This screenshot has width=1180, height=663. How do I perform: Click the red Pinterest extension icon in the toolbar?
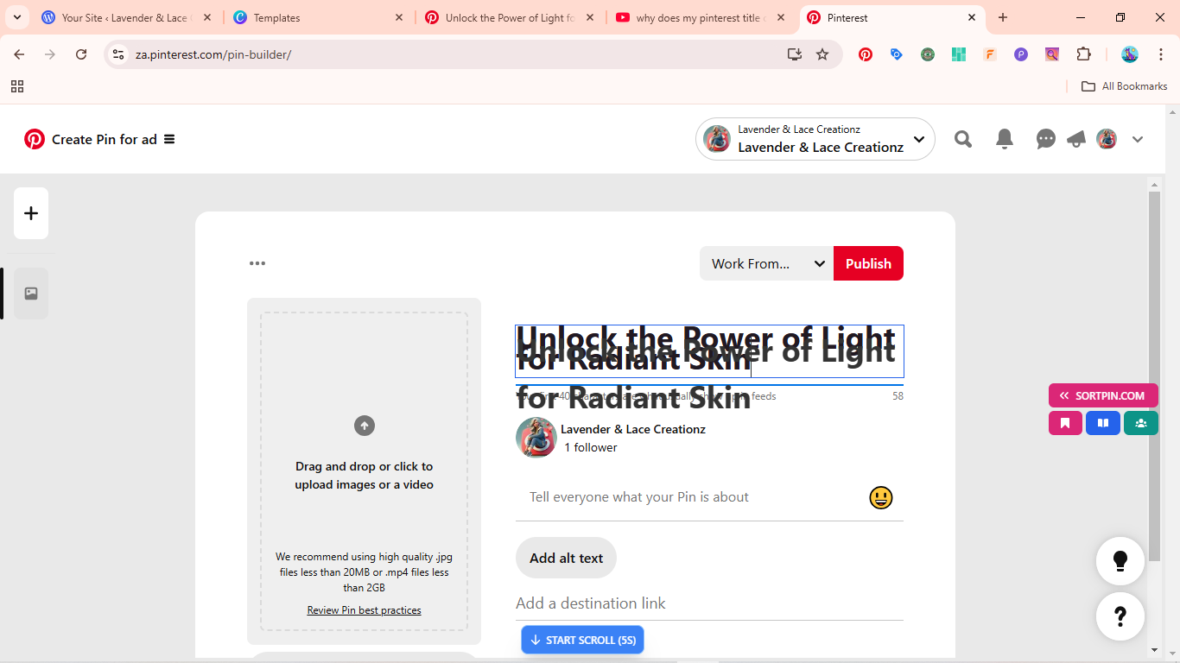point(866,54)
